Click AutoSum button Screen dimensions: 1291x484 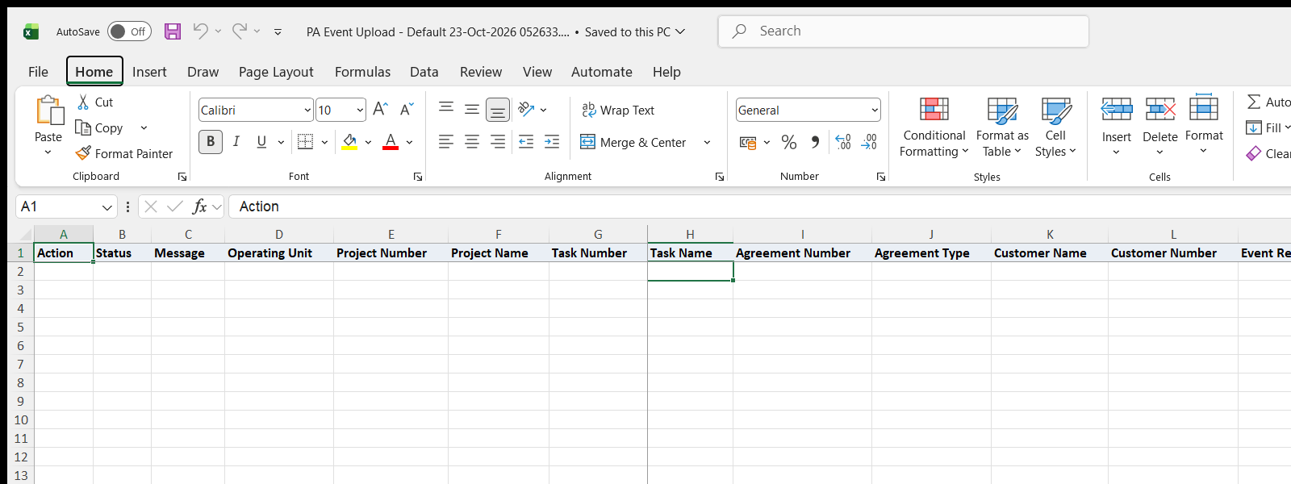tap(1268, 102)
